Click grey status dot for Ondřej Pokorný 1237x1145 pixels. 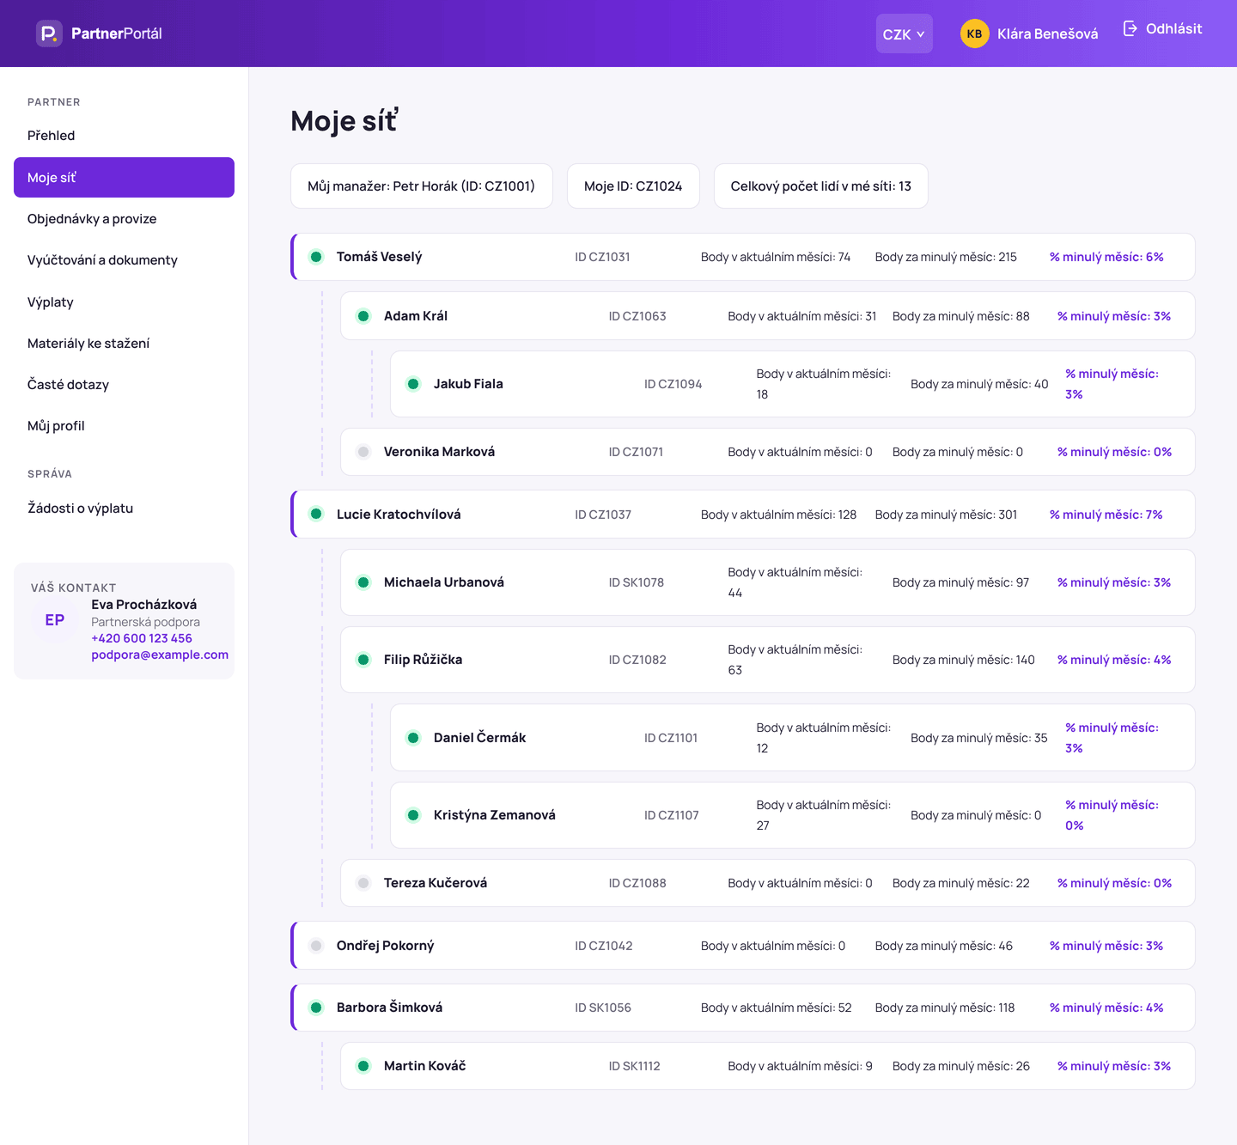click(316, 946)
